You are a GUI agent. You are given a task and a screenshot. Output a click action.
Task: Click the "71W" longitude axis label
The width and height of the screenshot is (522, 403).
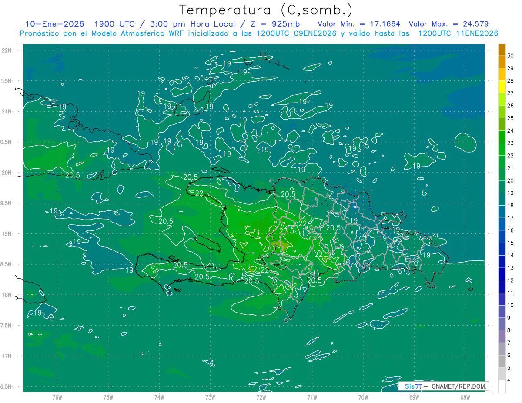(312, 397)
